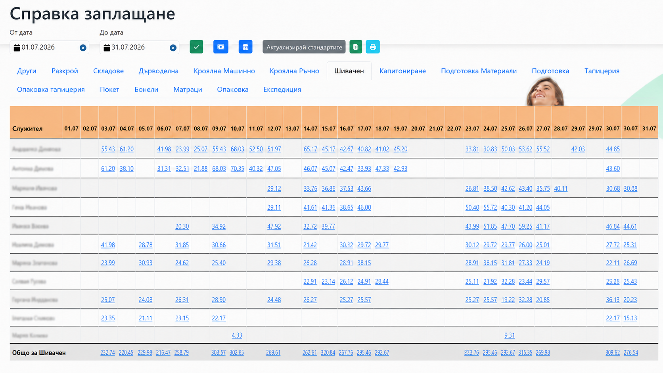The width and height of the screenshot is (663, 373).
Task: Go to the 'Дърводелна' tab
Action: pyautogui.click(x=159, y=71)
